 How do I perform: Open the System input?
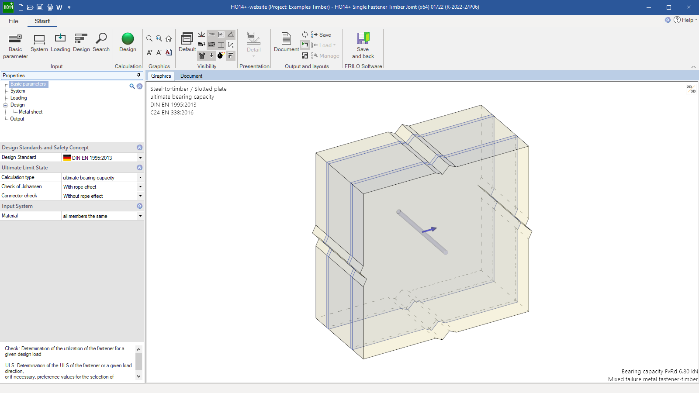tap(39, 43)
